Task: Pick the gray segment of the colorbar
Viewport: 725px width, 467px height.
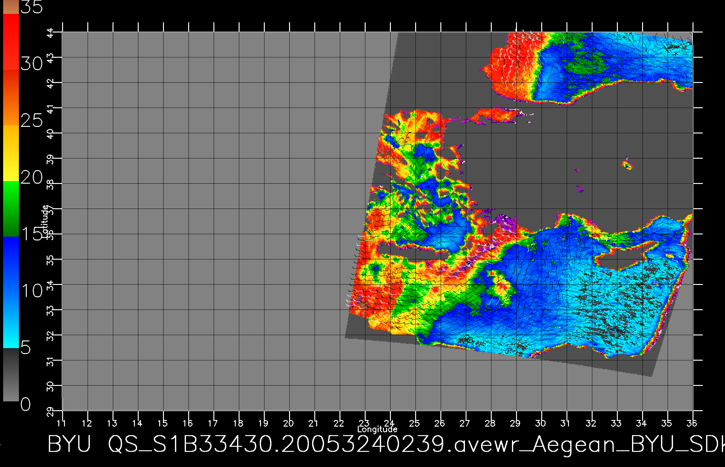Action: click(11, 375)
